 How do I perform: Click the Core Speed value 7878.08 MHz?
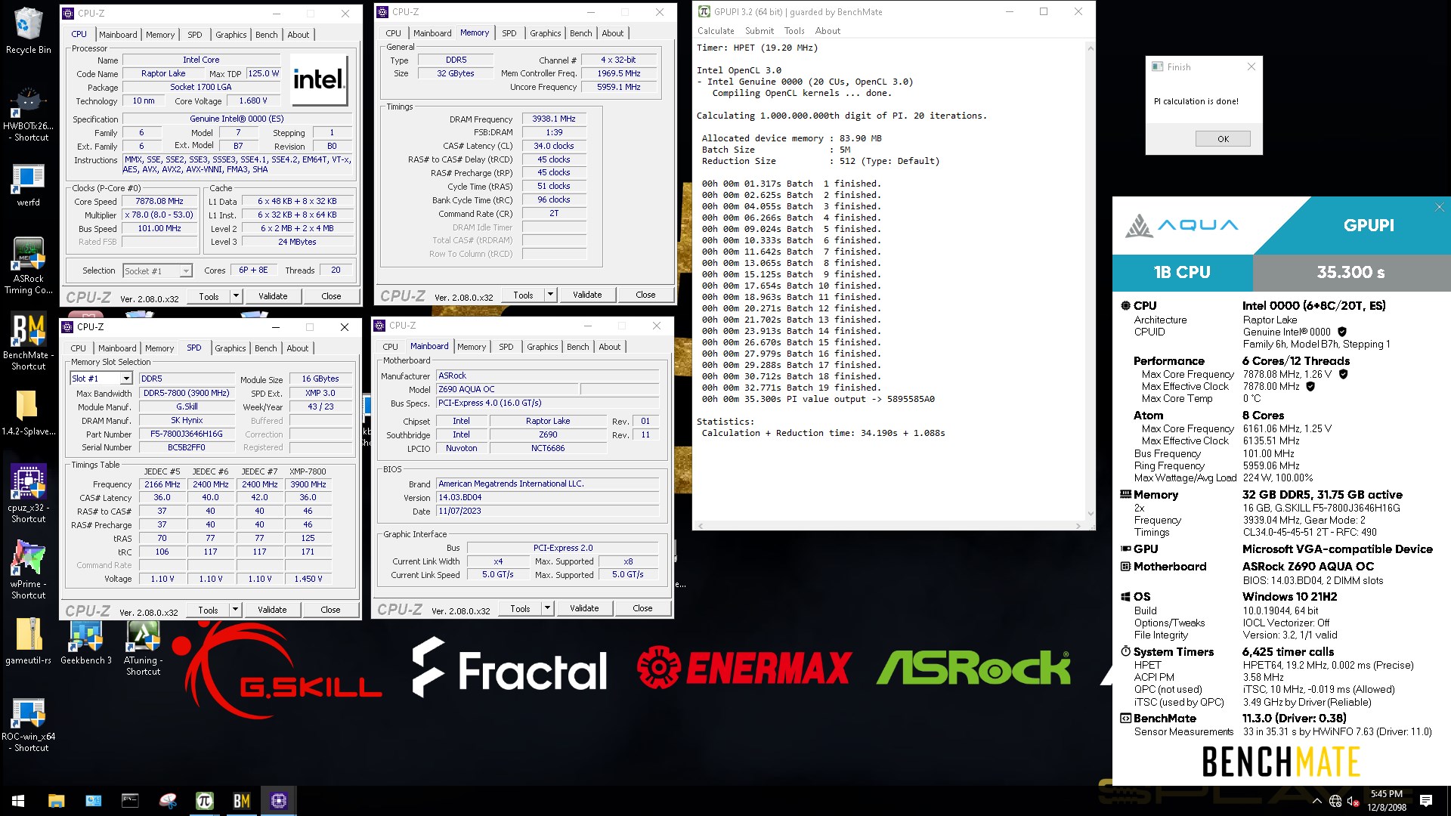[159, 201]
